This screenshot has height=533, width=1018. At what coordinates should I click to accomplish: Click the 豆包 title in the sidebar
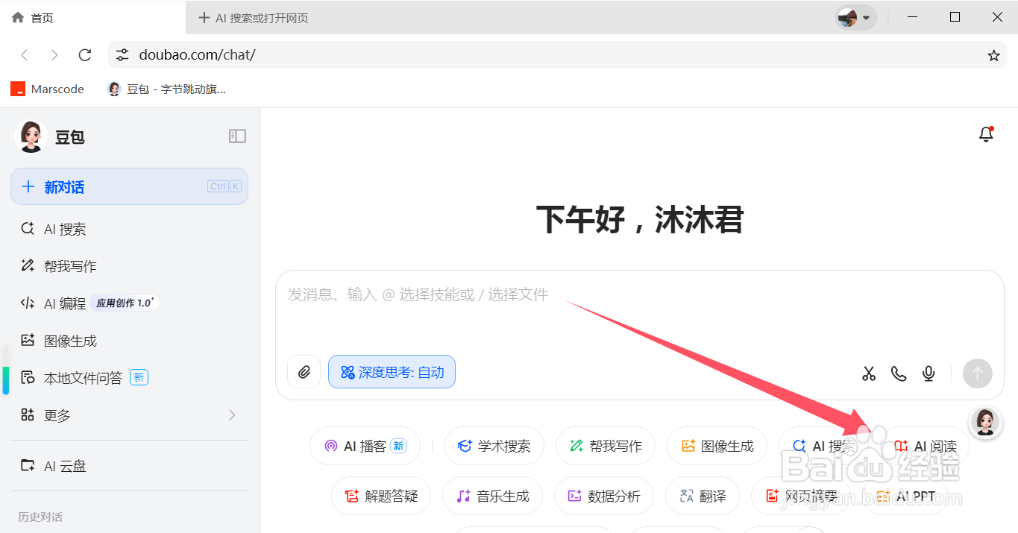coord(70,137)
